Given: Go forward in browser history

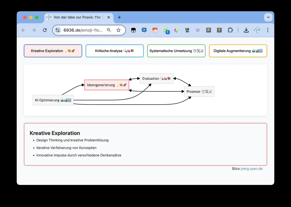Looking at the screenshot, I should [x=34, y=30].
